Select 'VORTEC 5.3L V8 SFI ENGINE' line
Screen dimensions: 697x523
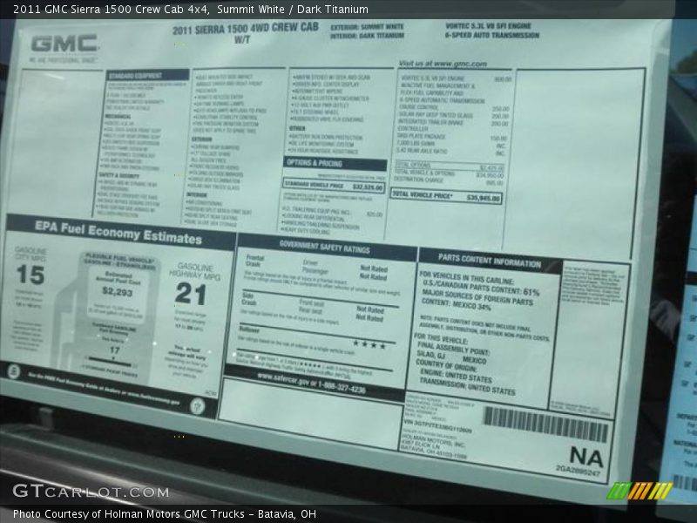[x=488, y=26]
